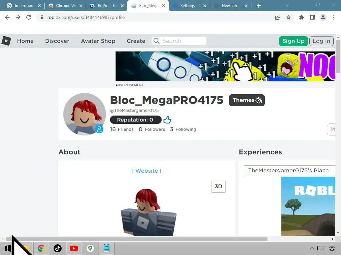
Task: Open the 3 Following link
Action: [x=183, y=129]
